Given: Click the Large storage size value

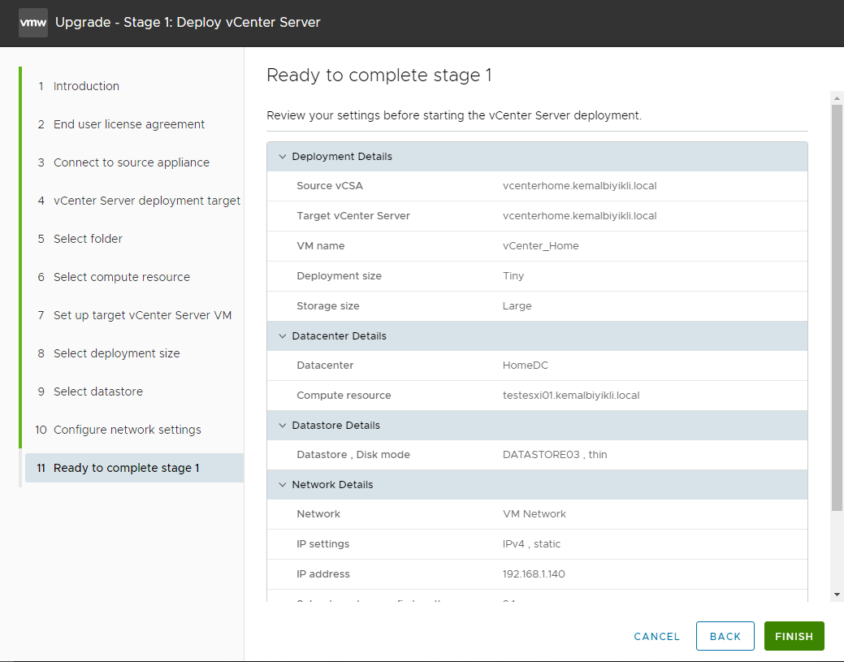Looking at the screenshot, I should point(517,306).
